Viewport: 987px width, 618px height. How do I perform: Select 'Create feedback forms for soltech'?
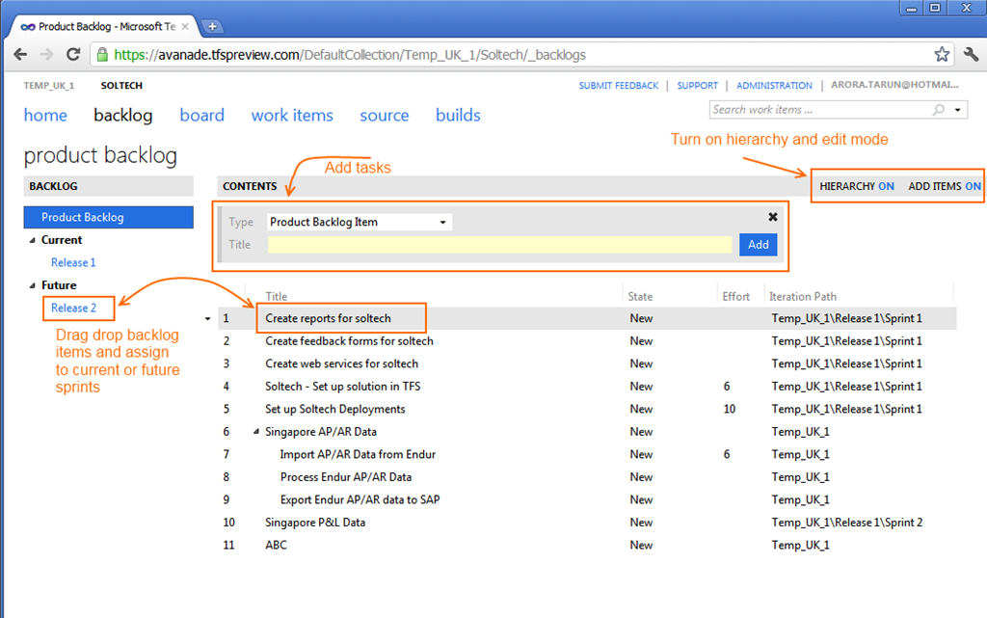[349, 341]
